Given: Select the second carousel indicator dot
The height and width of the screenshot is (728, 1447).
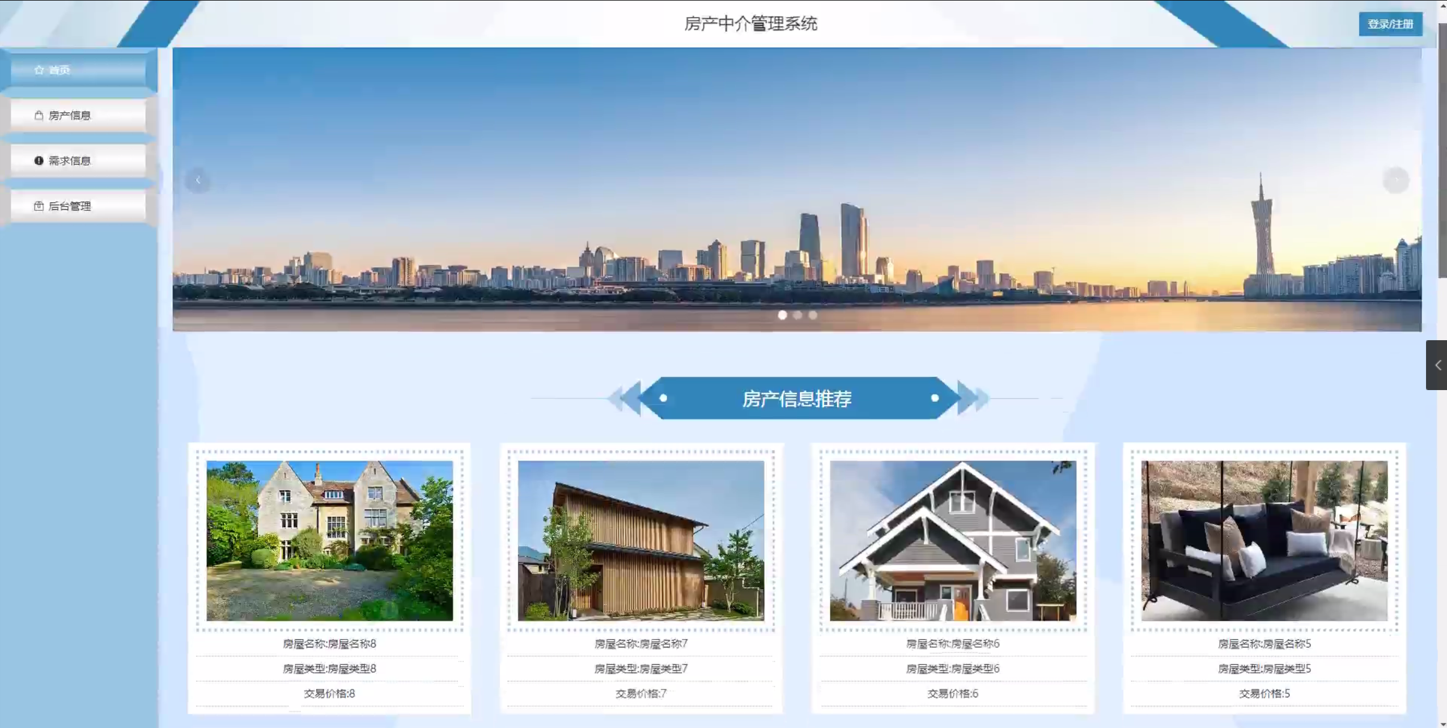Looking at the screenshot, I should (x=797, y=315).
